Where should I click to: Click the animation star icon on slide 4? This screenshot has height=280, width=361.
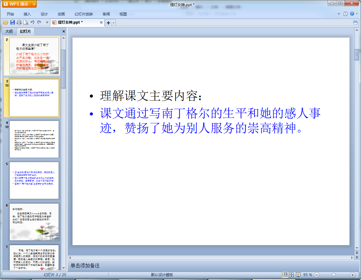click(7, 127)
